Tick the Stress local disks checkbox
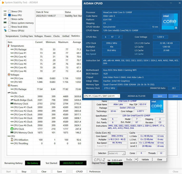Viewport: 182px width, 174px height. [9, 27]
